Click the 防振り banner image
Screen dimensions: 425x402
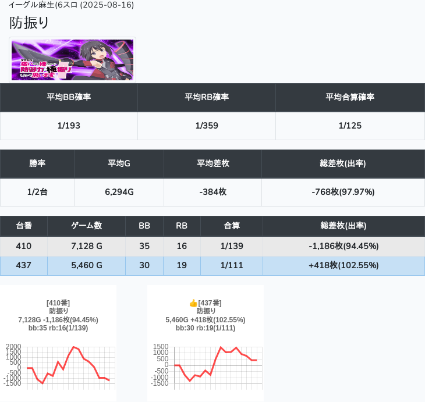[73, 60]
